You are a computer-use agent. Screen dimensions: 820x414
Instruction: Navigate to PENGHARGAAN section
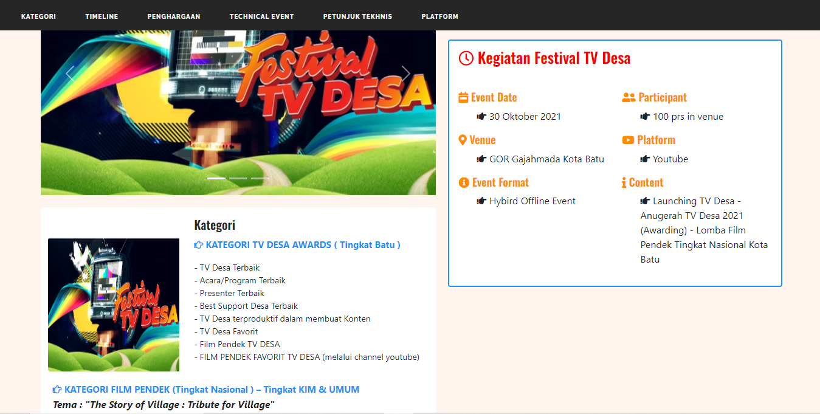click(x=174, y=16)
